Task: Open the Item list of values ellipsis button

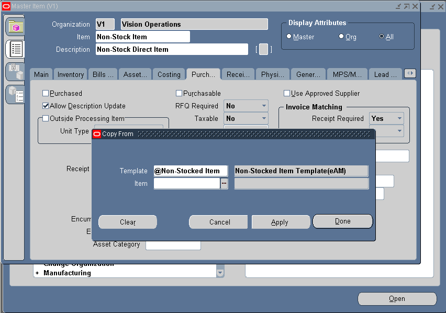Action: tap(224, 183)
